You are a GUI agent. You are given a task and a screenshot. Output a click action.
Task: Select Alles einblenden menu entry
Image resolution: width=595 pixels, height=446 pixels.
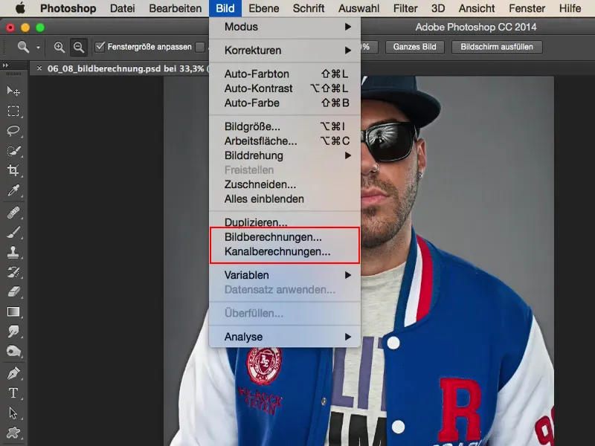285,199
